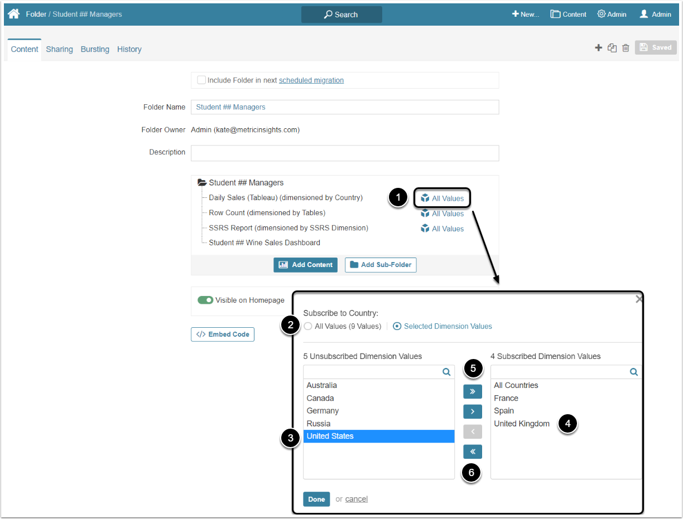Image resolution: width=683 pixels, height=519 pixels.
Task: Check Include Folder in next scheduled migration
Action: 201,80
